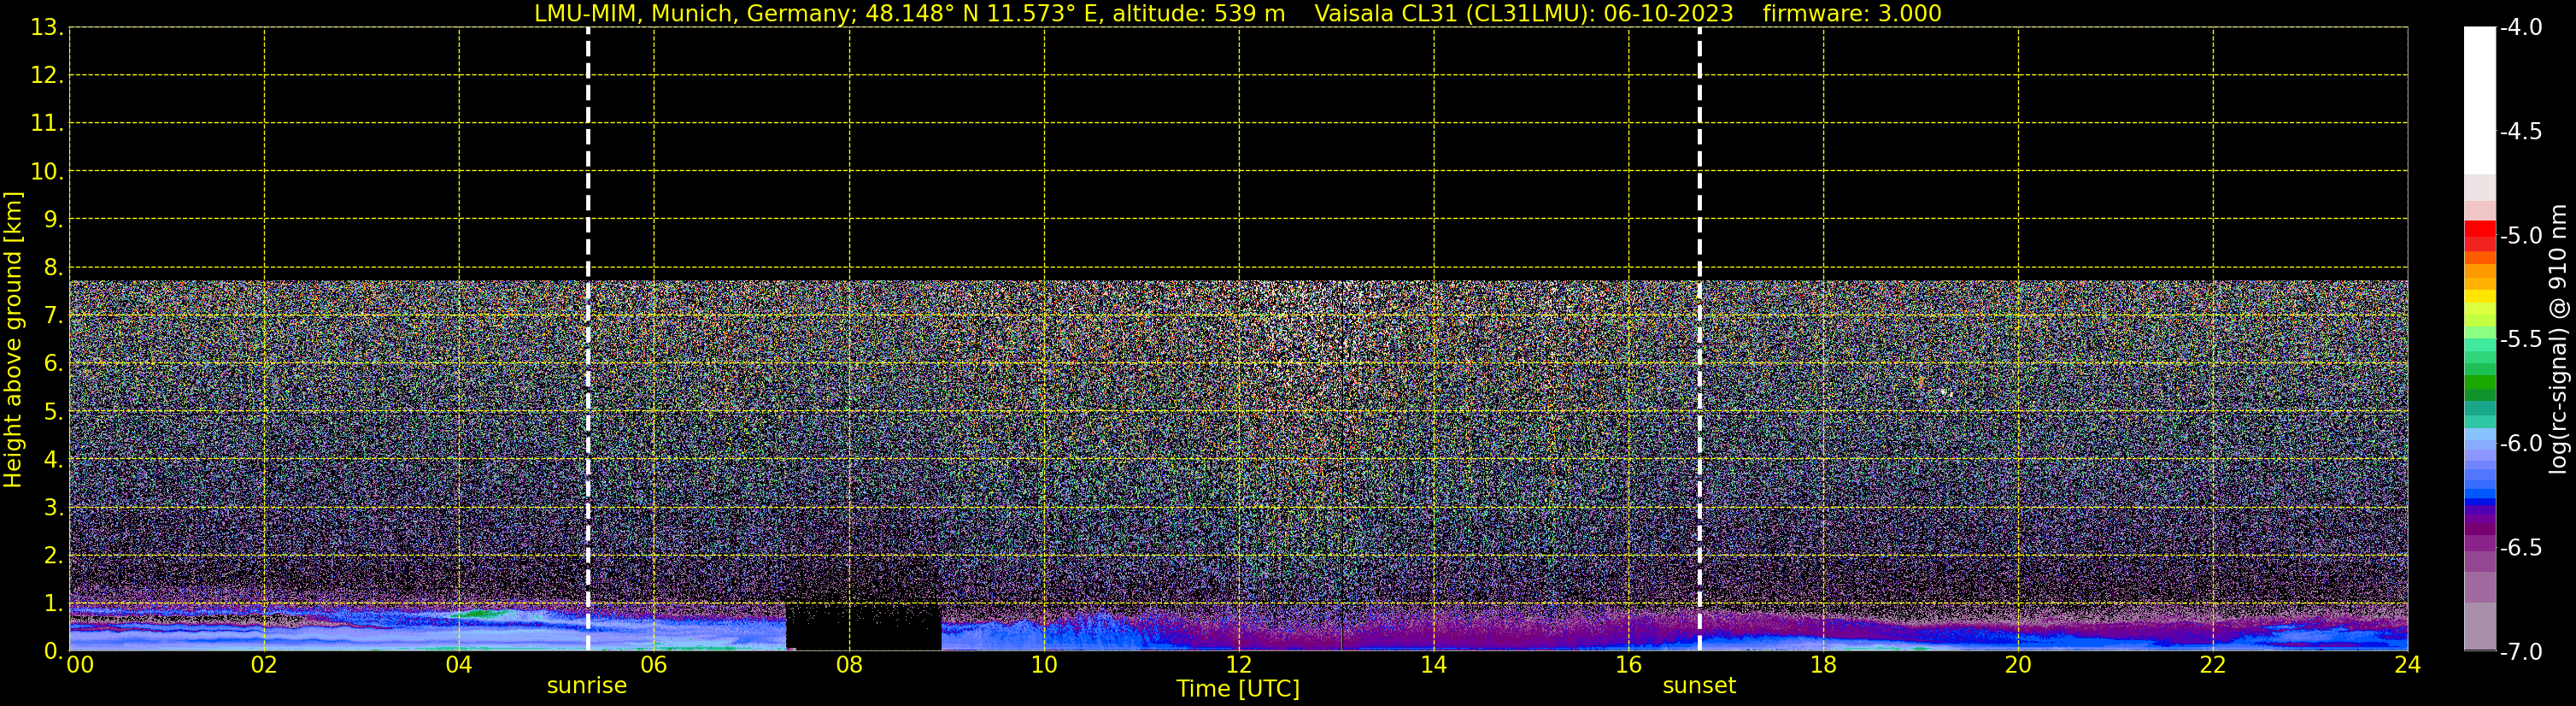Screen dimensions: 2576x706
Task: Click the -4.5 colorbar label
Action: [2521, 132]
